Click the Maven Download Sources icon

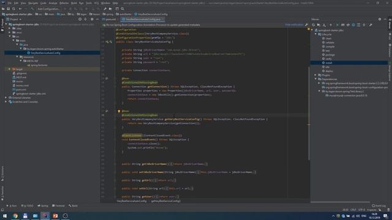tap(324, 25)
